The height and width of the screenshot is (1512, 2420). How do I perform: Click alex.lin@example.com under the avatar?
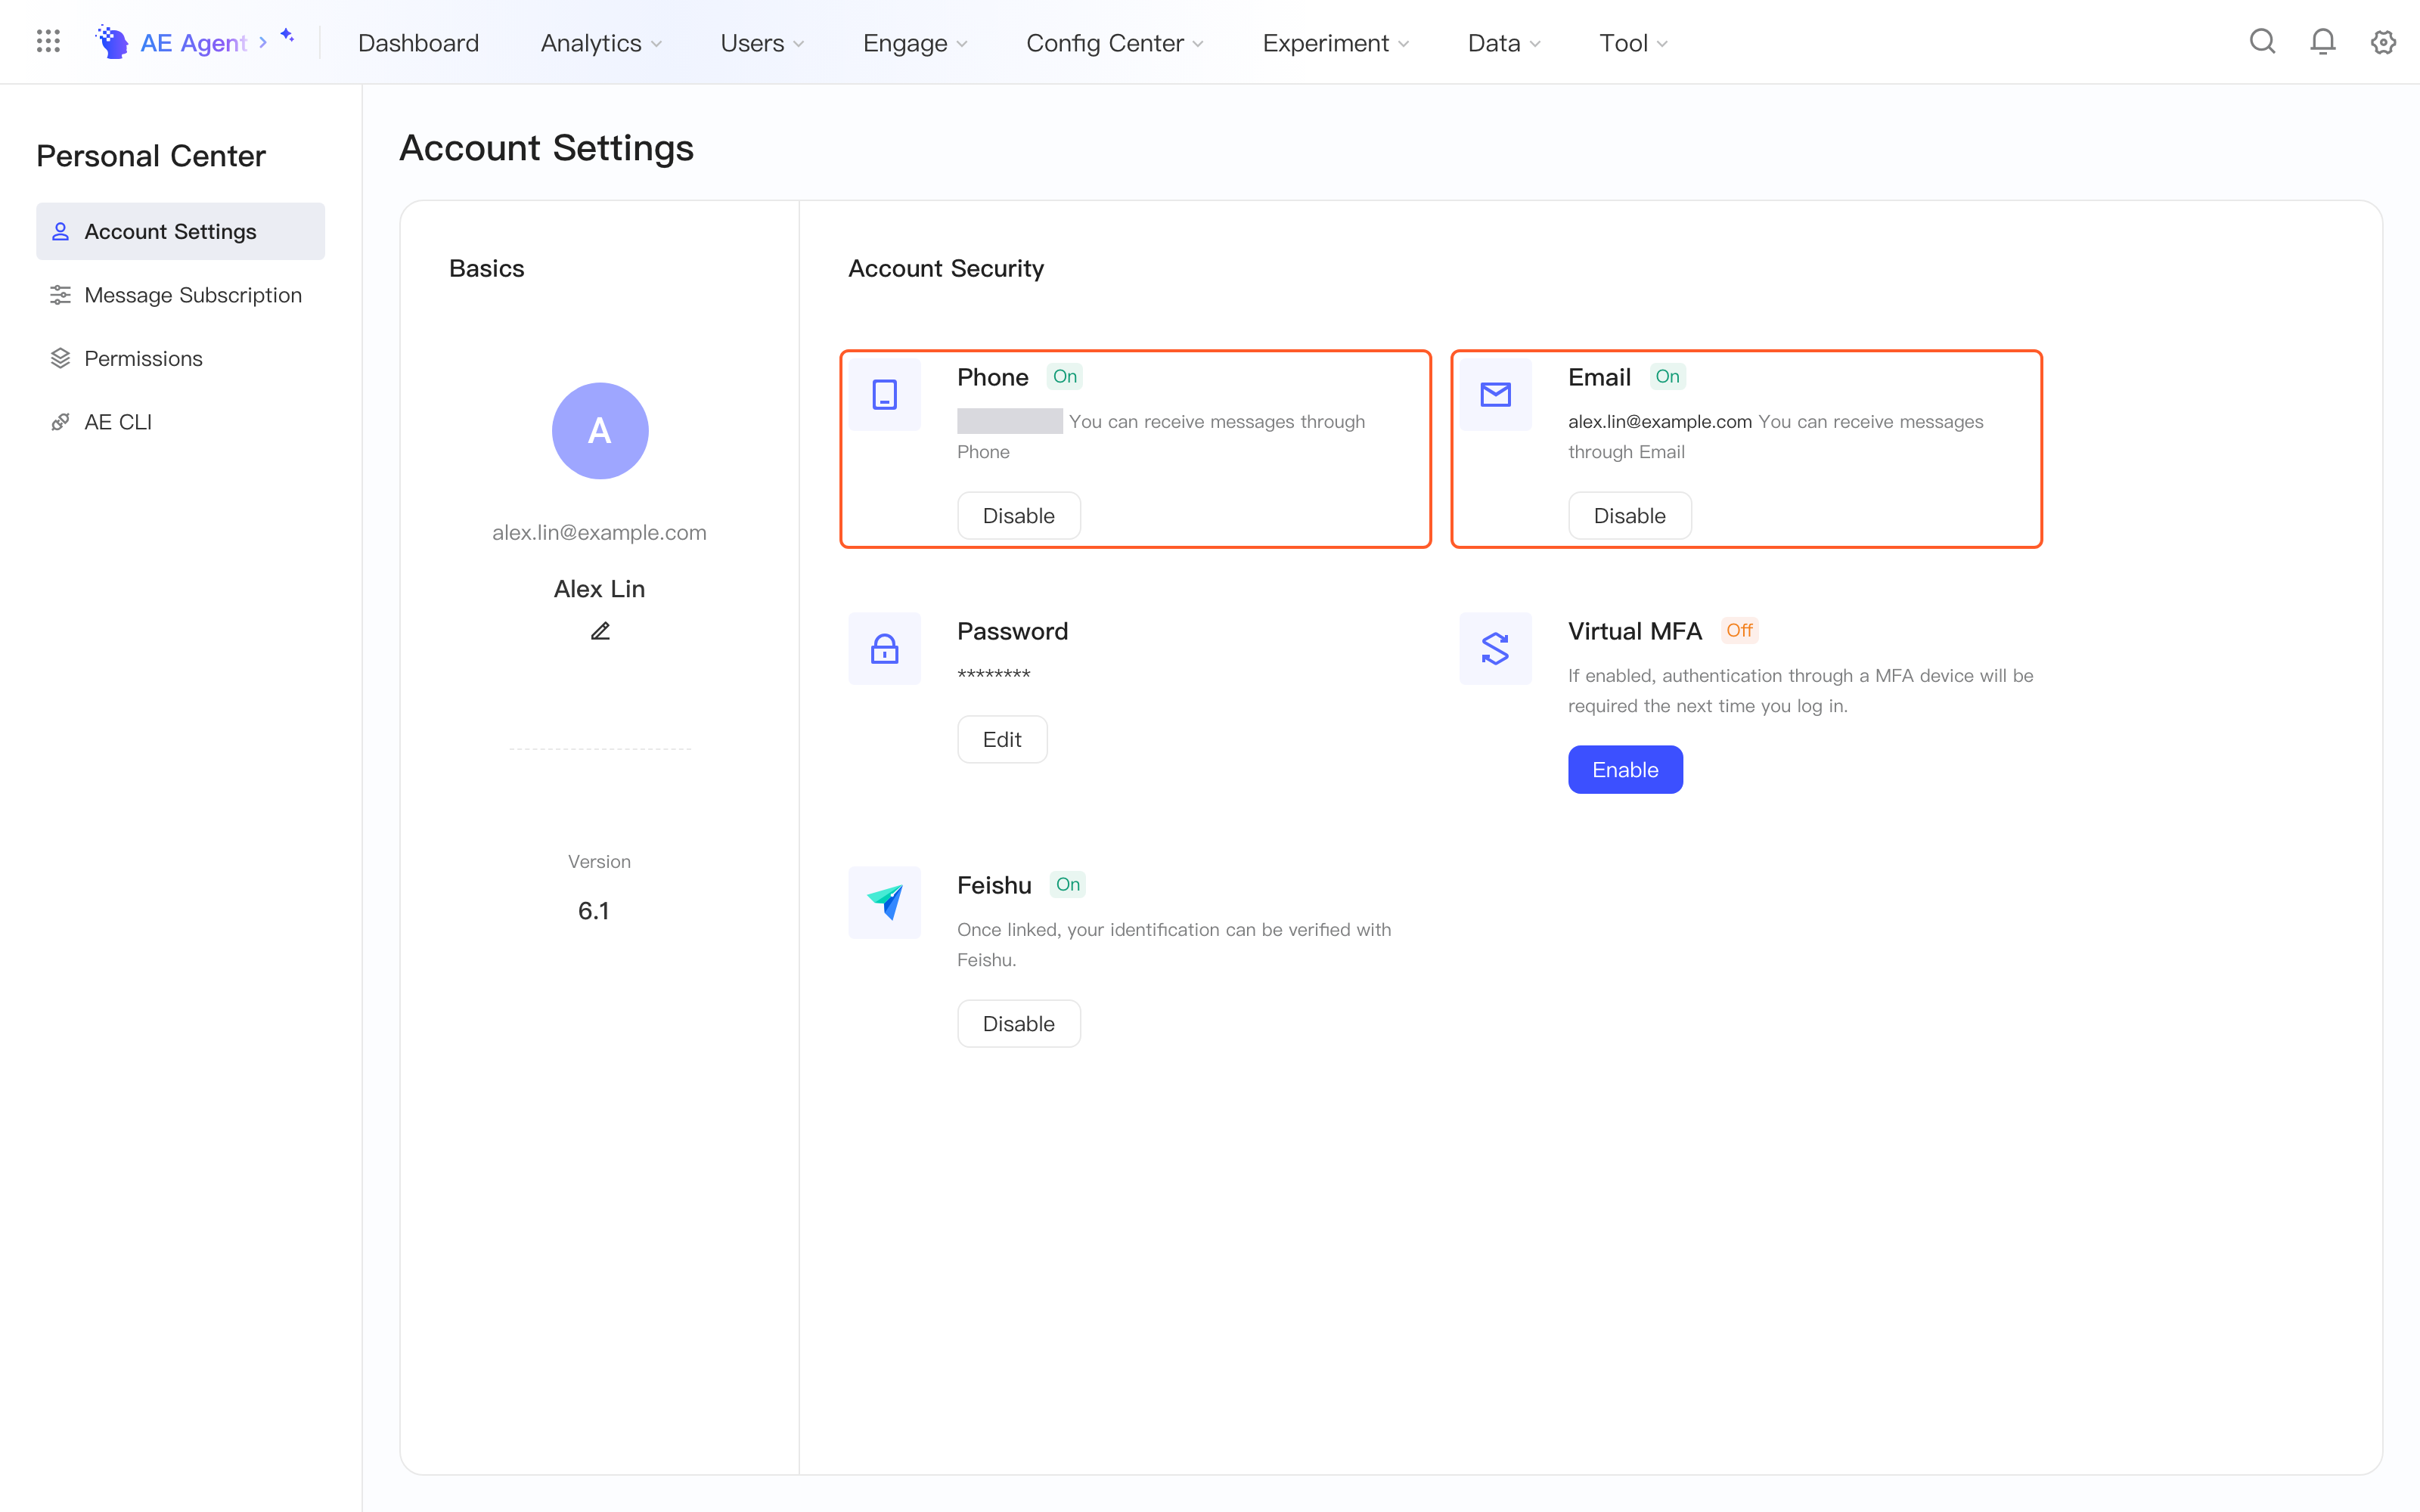pyautogui.click(x=599, y=533)
